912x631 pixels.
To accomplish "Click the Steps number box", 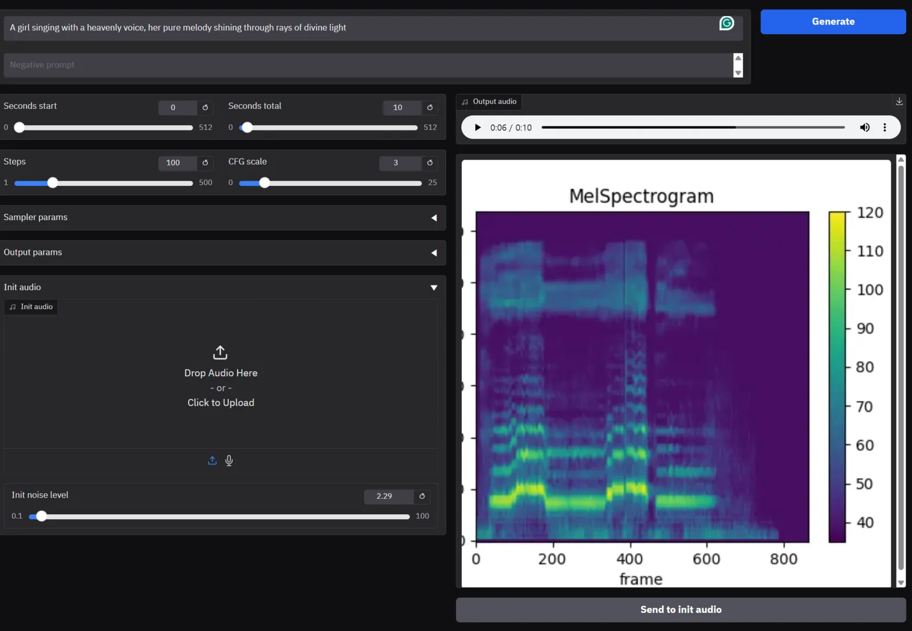I will pos(177,162).
